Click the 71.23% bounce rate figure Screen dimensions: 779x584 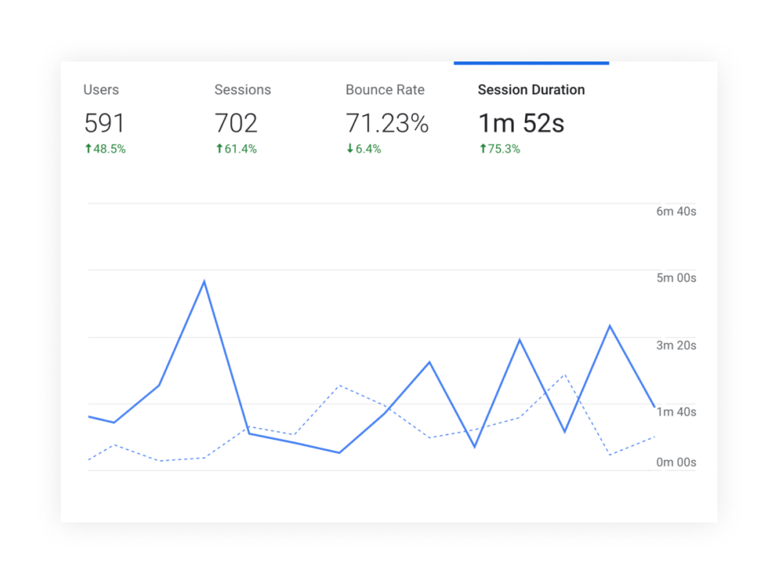pos(387,123)
